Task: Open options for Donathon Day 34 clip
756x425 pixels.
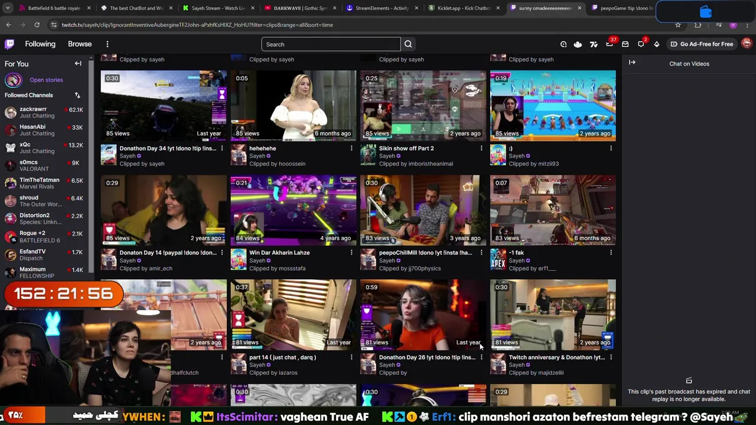Action: 222,148
